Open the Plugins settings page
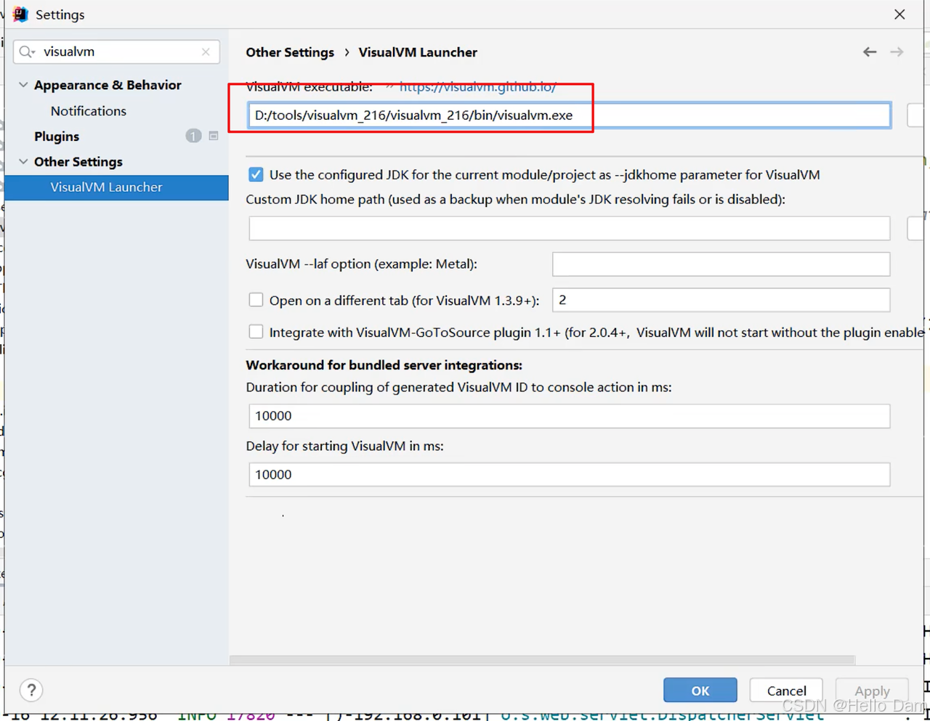Image resolution: width=930 pixels, height=721 pixels. coord(57,137)
